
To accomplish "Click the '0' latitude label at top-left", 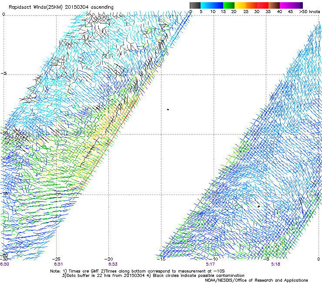I will [x=3, y=14].
